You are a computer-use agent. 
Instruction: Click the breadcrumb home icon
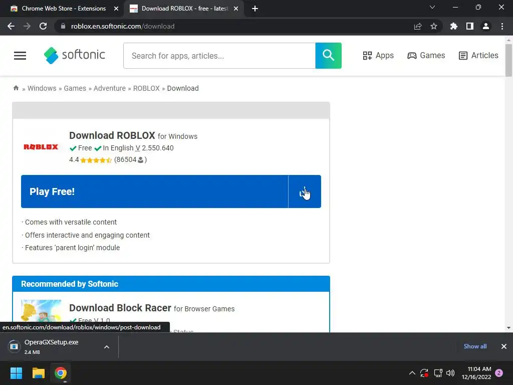(16, 88)
